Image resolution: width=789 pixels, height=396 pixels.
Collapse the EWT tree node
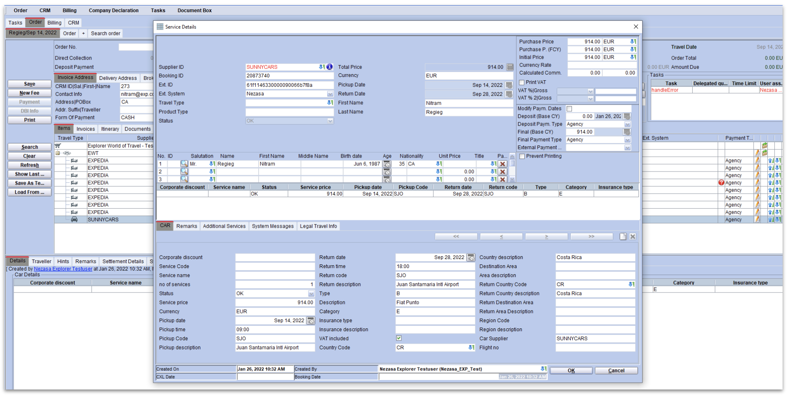(x=58, y=153)
